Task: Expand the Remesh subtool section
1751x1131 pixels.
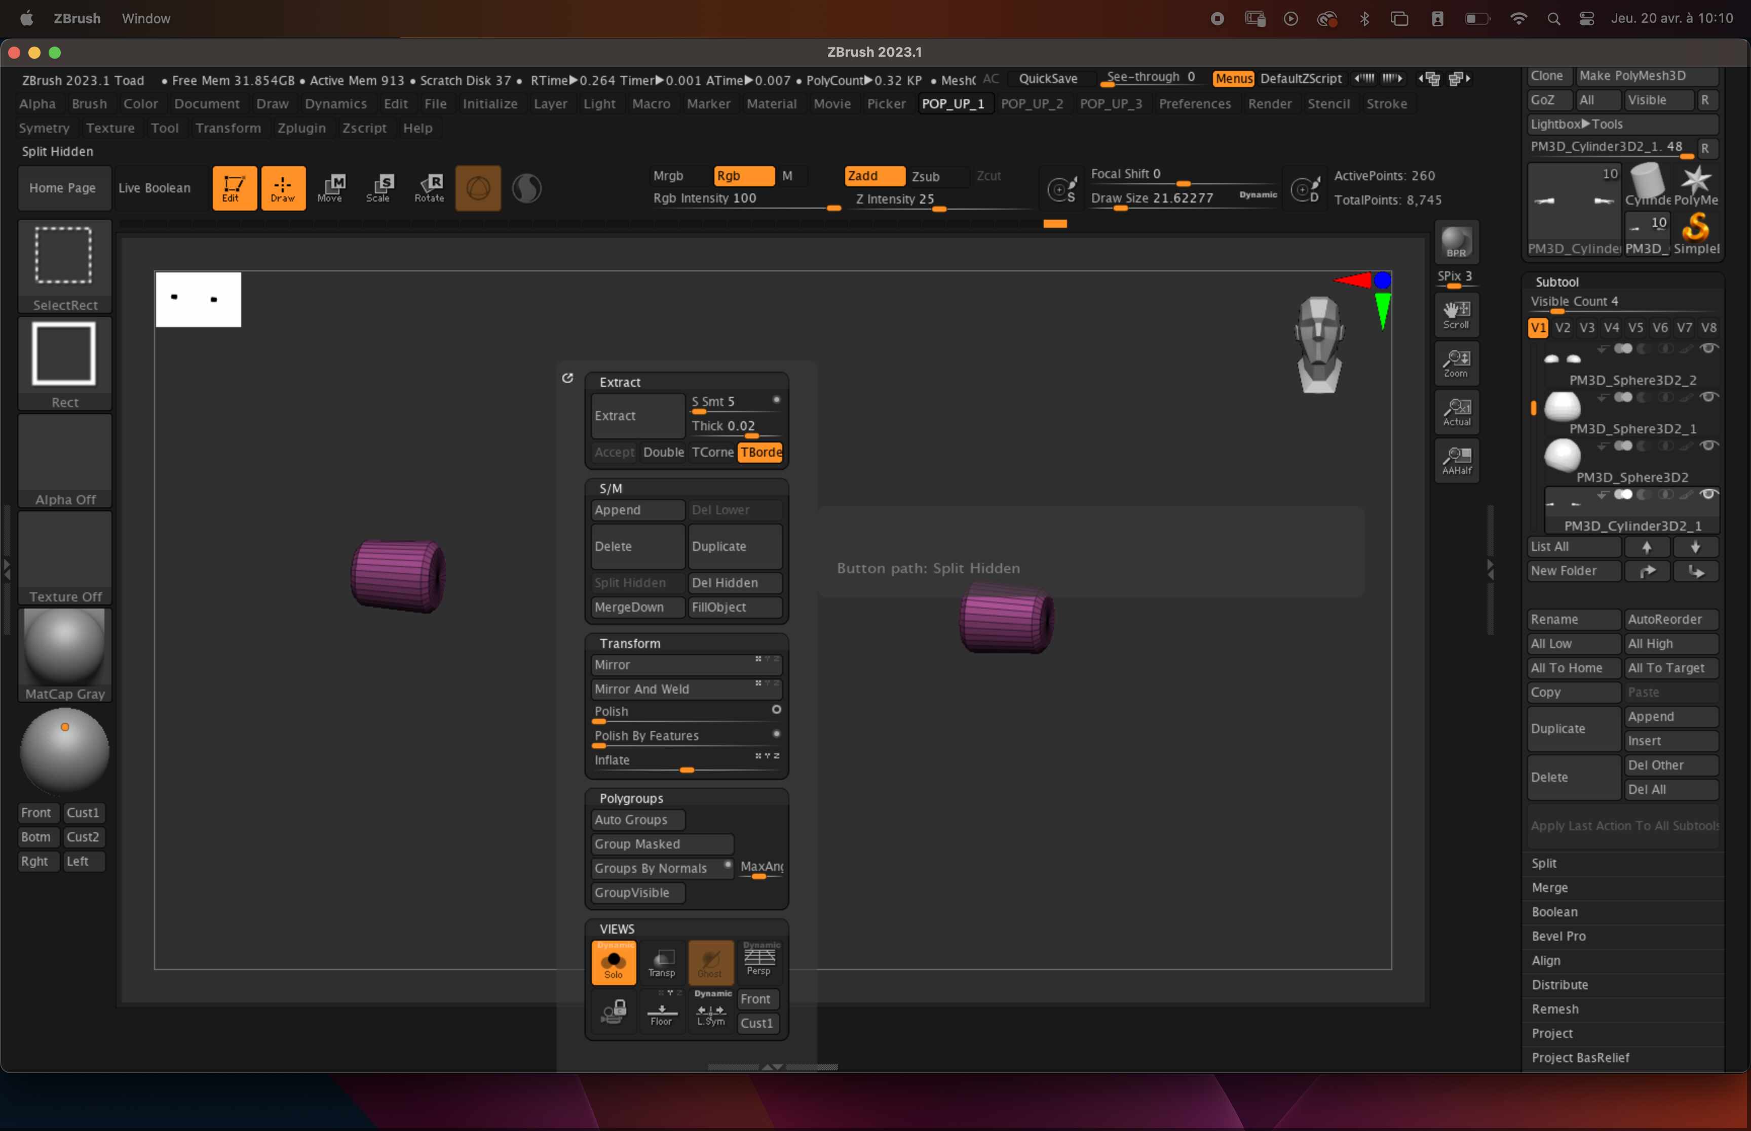Action: tap(1554, 1009)
